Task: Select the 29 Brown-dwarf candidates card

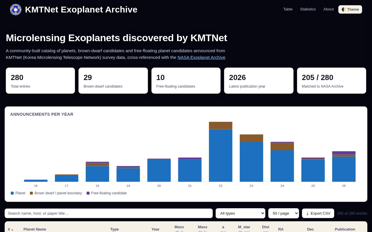Action: coord(113,81)
